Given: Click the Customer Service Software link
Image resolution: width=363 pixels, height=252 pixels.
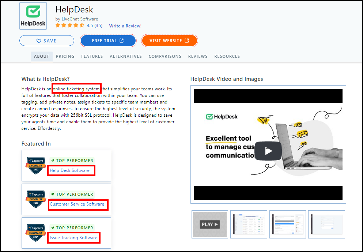Looking at the screenshot, I should point(77,204).
